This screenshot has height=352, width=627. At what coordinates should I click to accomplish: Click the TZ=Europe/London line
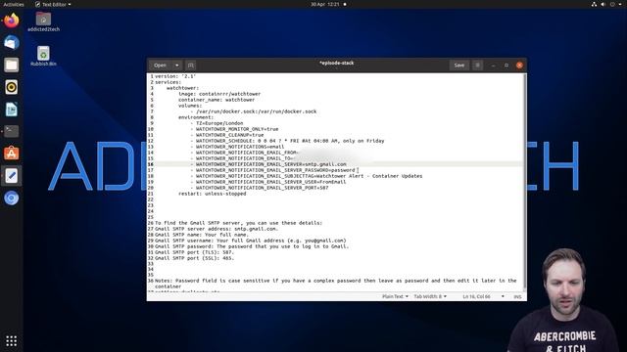[x=217, y=123]
